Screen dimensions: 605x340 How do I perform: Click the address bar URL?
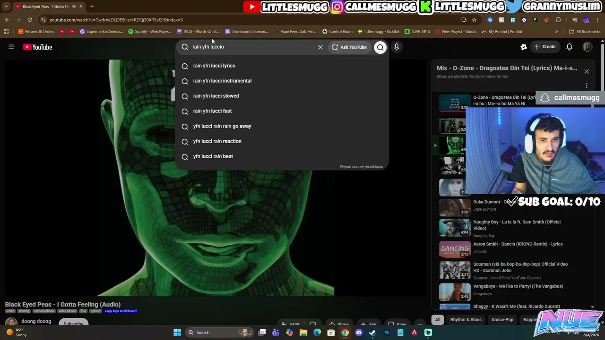(116, 20)
